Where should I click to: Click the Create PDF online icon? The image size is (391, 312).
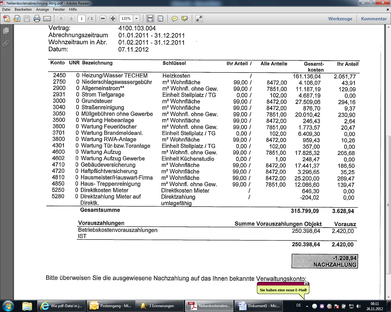point(7,19)
